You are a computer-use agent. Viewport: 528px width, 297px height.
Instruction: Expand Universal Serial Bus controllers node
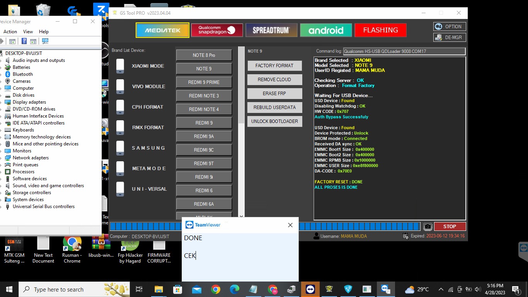point(1,207)
